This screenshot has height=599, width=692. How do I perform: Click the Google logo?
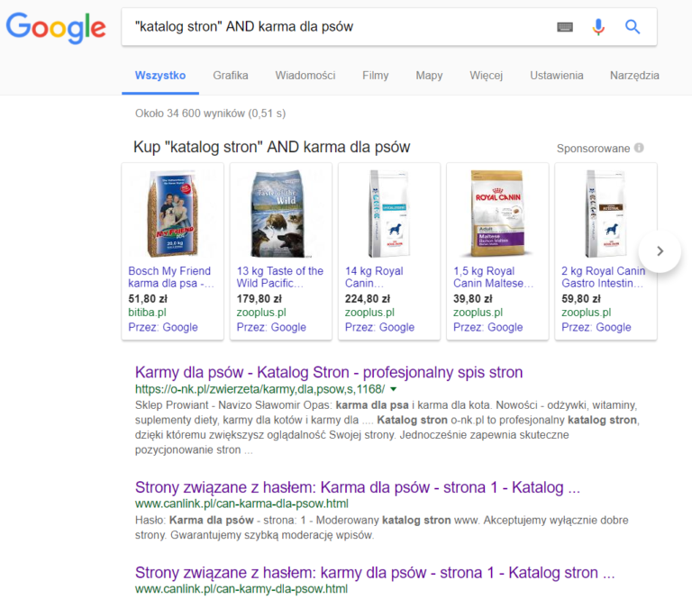point(56,27)
